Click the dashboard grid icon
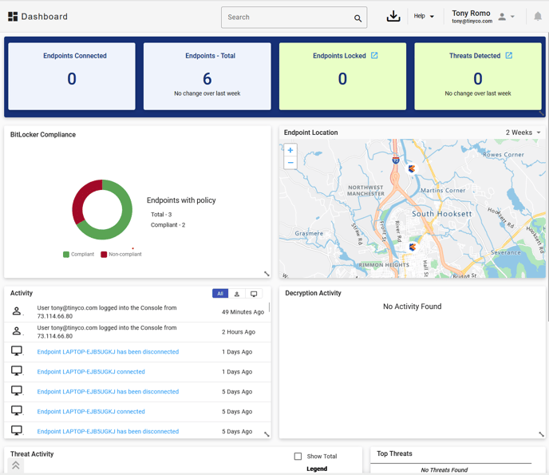549x475 pixels. pos(13,17)
